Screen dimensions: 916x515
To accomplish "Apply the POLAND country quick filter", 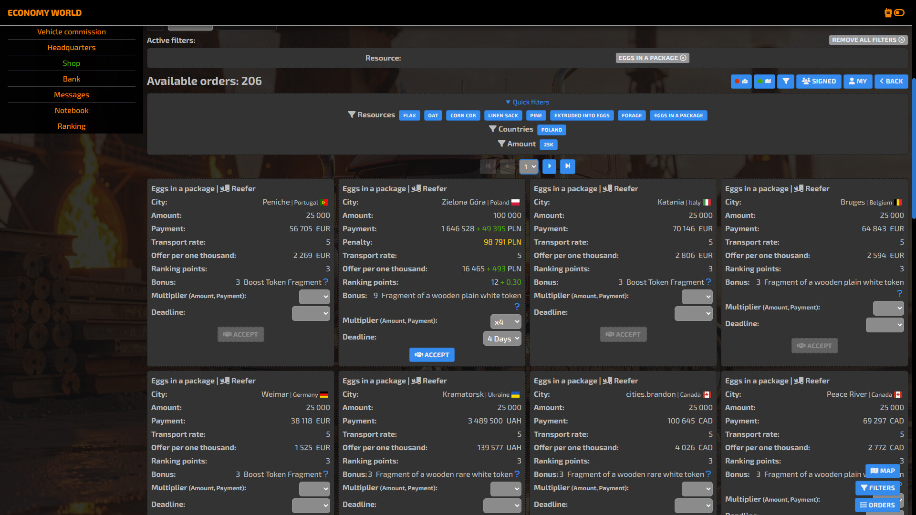I will pyautogui.click(x=551, y=130).
